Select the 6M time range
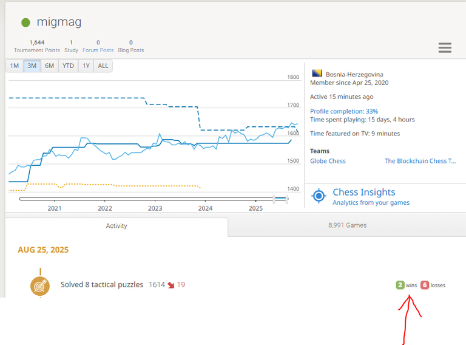Viewport: 466px width, 345px height. tap(49, 66)
